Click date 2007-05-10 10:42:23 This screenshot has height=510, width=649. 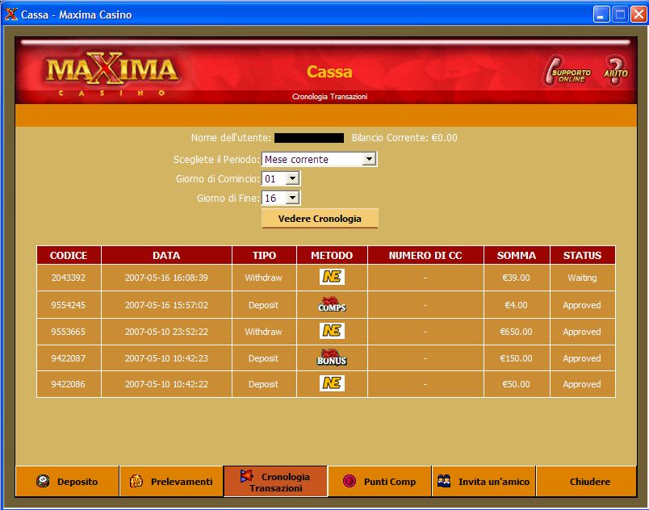[166, 358]
